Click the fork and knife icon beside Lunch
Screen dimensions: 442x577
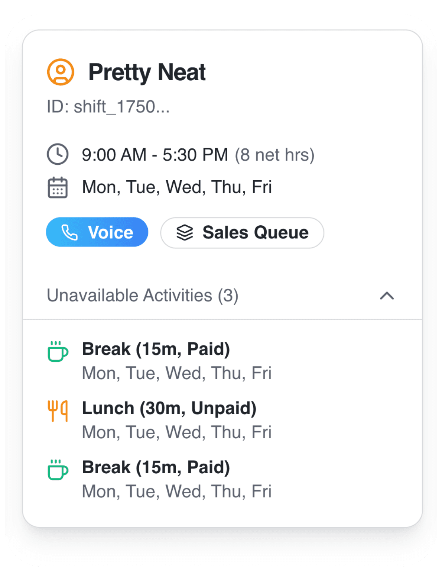(x=58, y=410)
